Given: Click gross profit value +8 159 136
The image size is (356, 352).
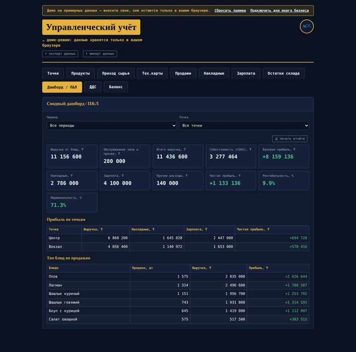Looking at the screenshot, I should coord(278,157).
